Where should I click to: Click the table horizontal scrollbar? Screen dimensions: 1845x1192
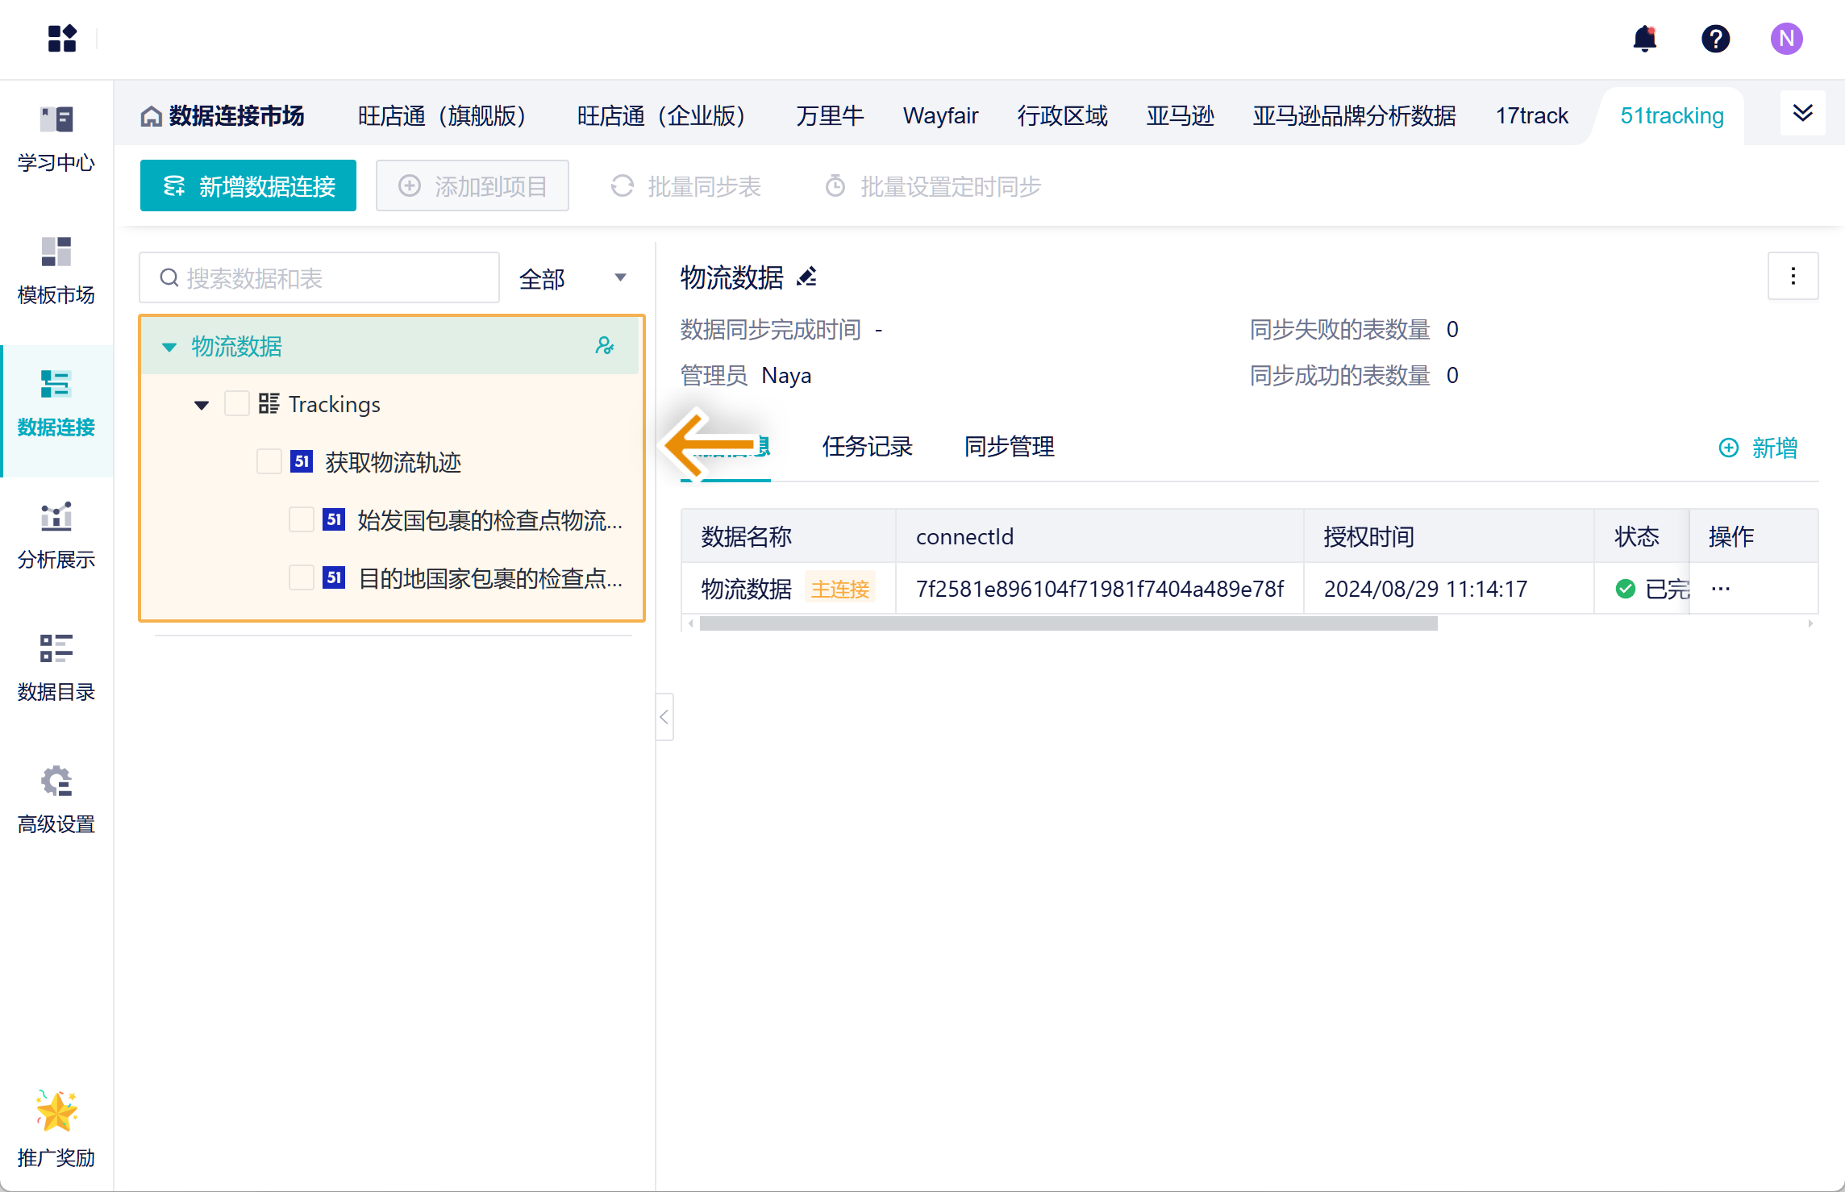[x=1068, y=623]
